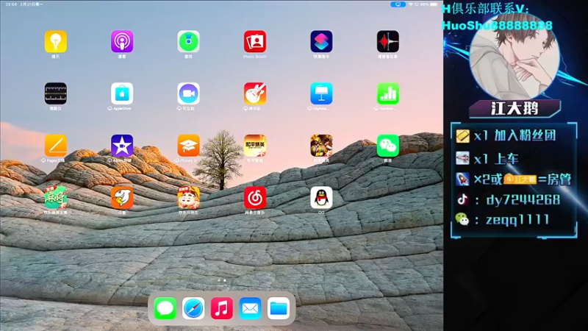Launch Safari from the dock

pos(193,308)
